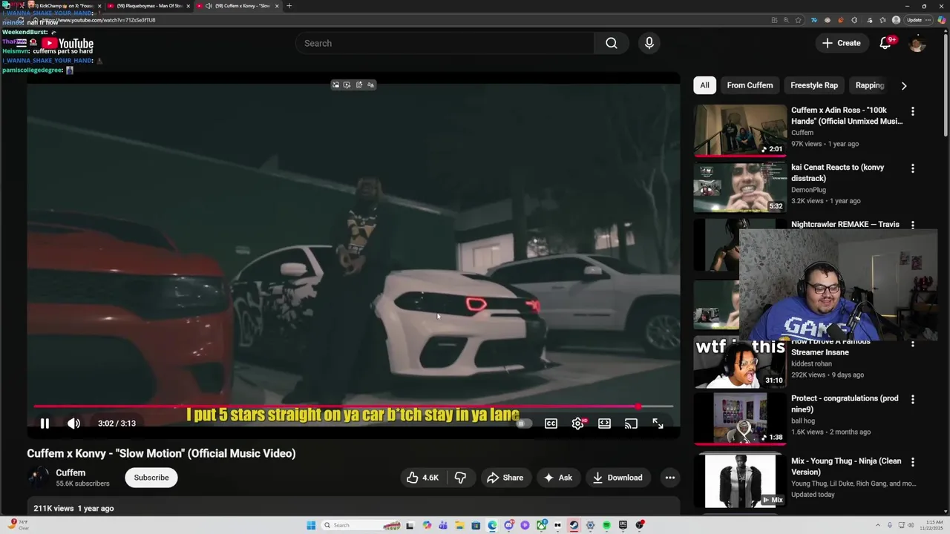Open browser extensions puzzle icon
The width and height of the screenshot is (950, 534).
pos(854,20)
